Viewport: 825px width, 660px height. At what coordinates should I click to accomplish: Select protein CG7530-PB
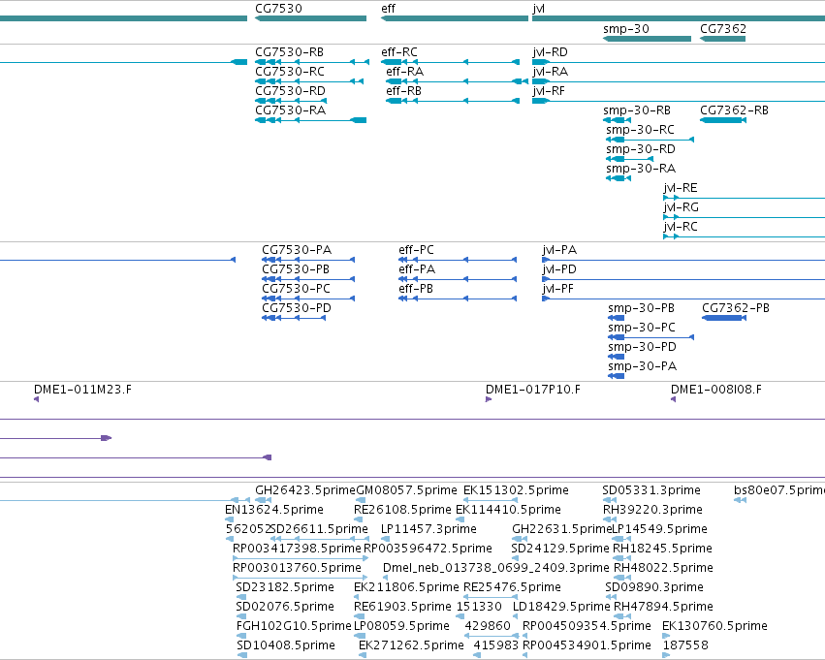tap(308, 279)
